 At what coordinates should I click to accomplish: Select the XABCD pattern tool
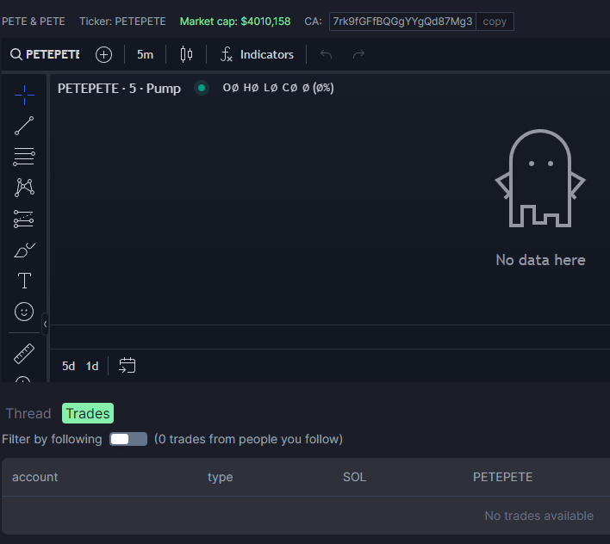[x=24, y=188]
